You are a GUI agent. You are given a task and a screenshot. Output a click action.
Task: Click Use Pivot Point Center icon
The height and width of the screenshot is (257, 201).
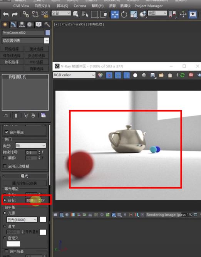[x=172, y=14]
